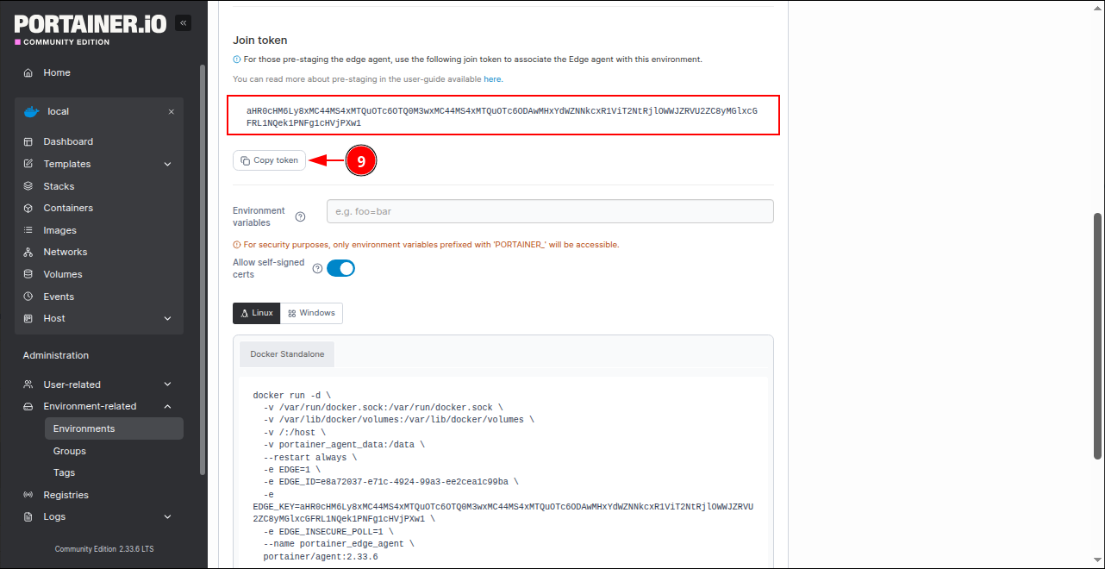
Task: Open Groups under Environment-related
Action: click(70, 451)
